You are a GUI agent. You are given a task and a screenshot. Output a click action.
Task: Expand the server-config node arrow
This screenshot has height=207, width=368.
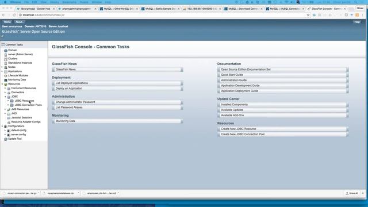tap(5, 135)
